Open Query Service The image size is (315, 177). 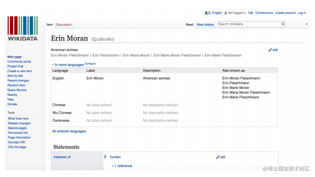17,90
